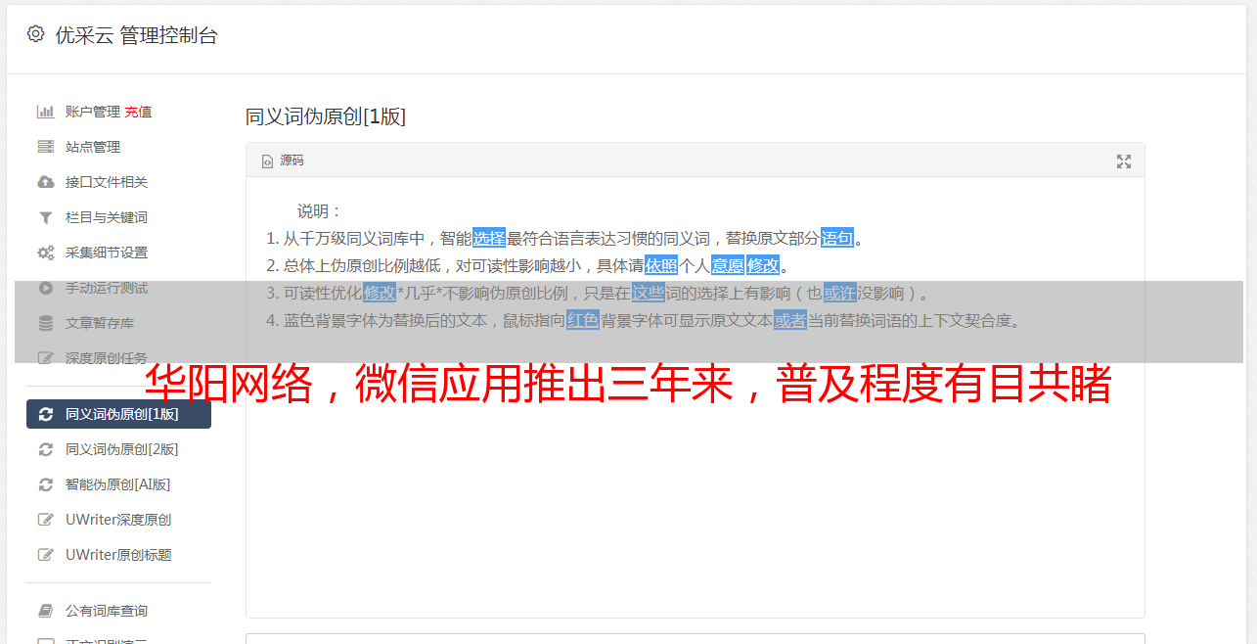
Task: Select UWriter原创标题 menu entry
Action: pos(118,555)
